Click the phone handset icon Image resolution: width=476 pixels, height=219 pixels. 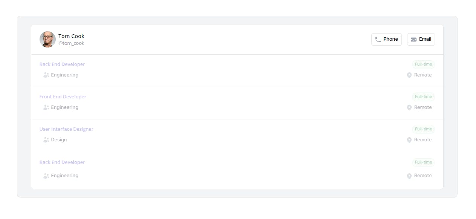(378, 40)
